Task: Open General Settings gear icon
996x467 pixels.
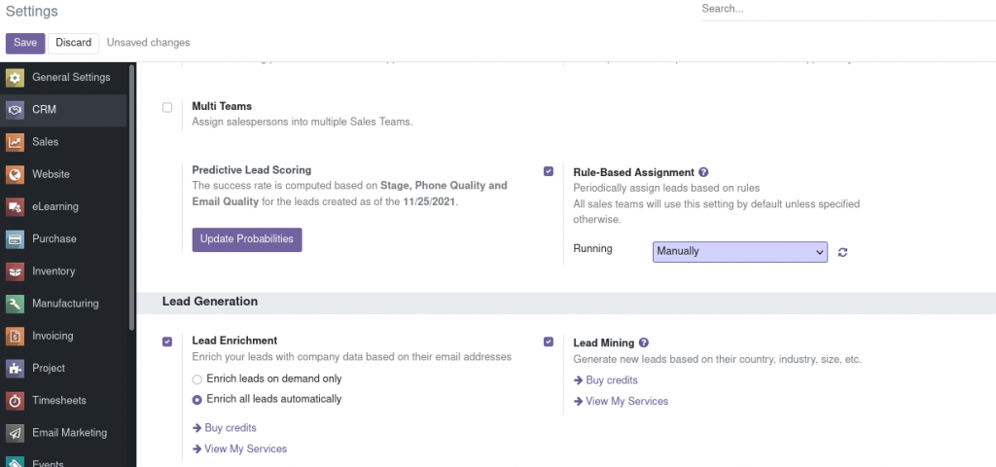Action: 15,78
